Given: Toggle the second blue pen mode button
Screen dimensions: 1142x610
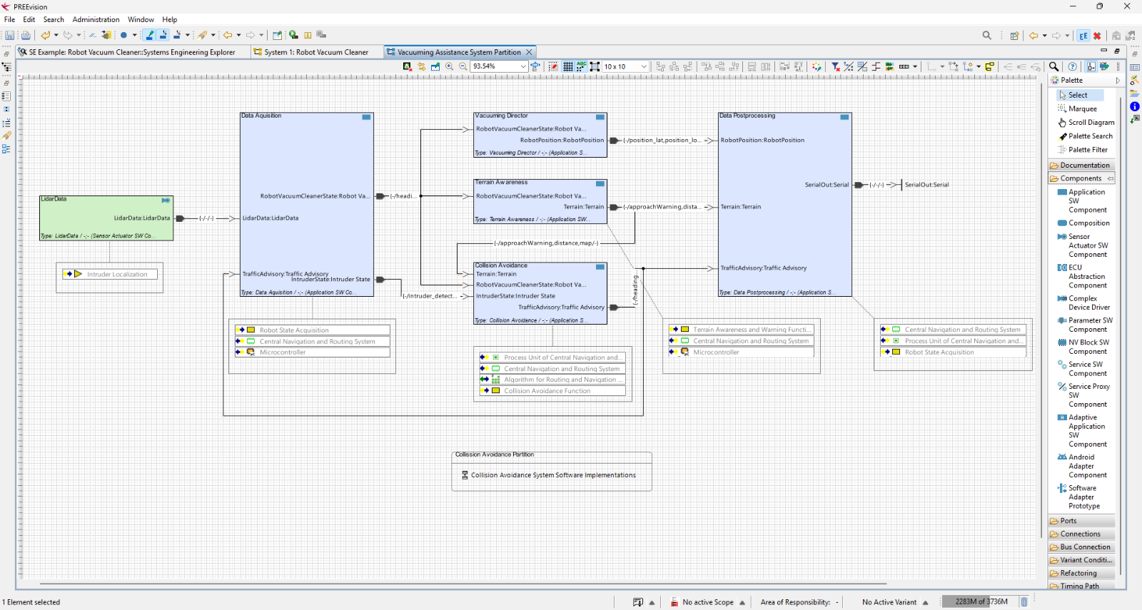Looking at the screenshot, I should [x=163, y=35].
